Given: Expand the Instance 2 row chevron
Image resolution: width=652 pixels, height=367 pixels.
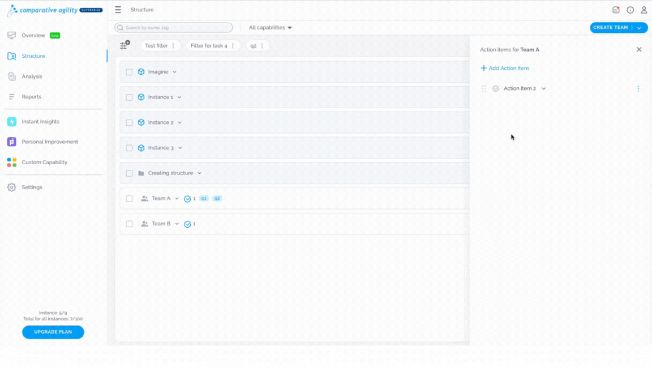Looking at the screenshot, I should pos(179,123).
